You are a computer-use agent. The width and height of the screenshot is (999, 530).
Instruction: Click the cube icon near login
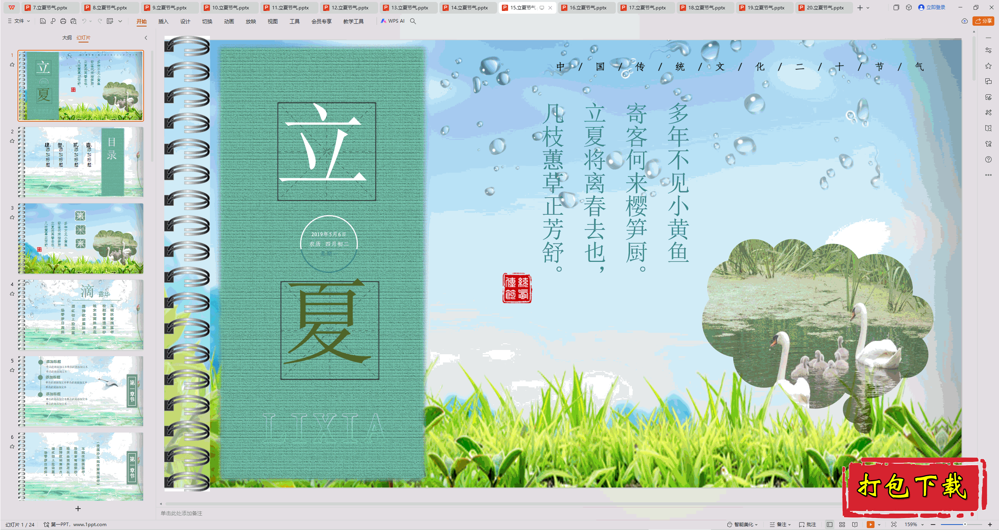coord(909,7)
